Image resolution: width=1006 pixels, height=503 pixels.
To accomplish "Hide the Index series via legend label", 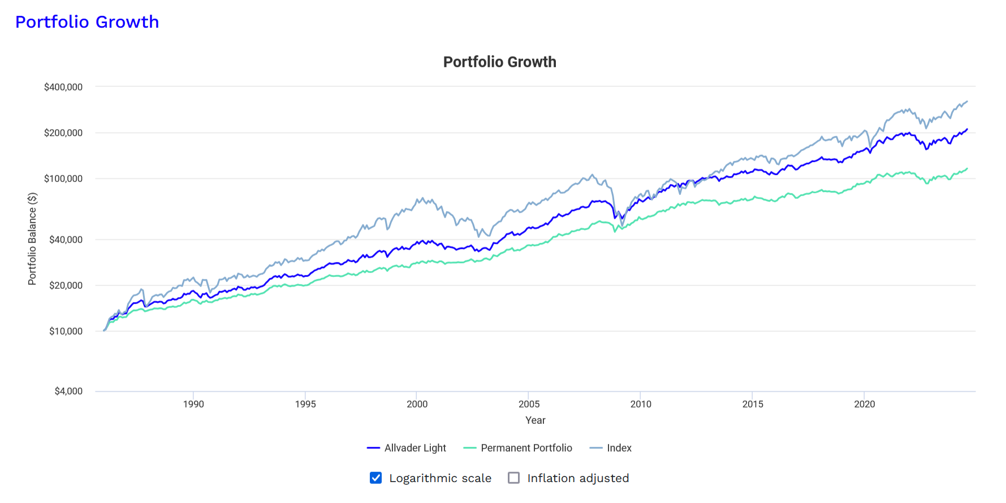I will click(619, 448).
